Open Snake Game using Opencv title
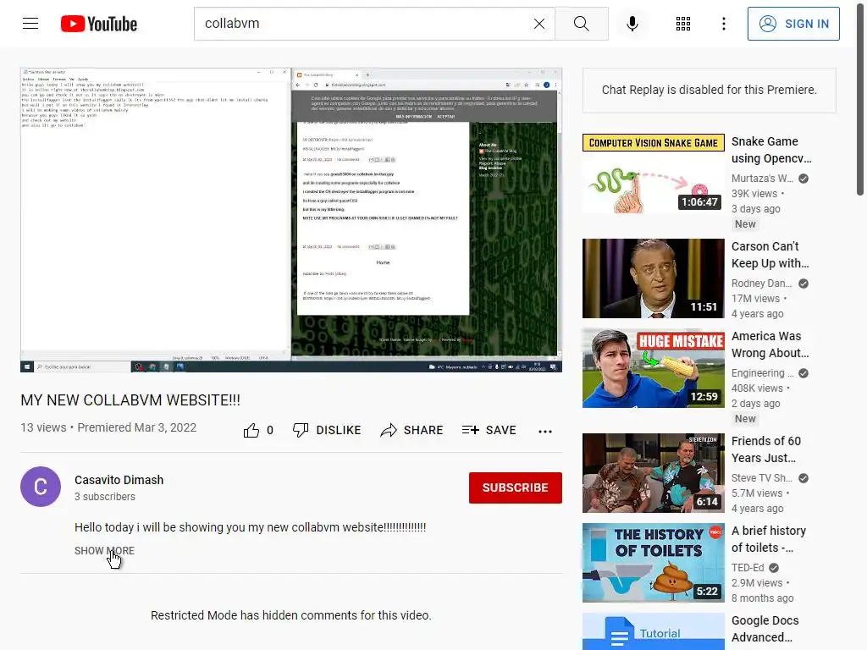Image resolution: width=867 pixels, height=650 pixels. 771,150
